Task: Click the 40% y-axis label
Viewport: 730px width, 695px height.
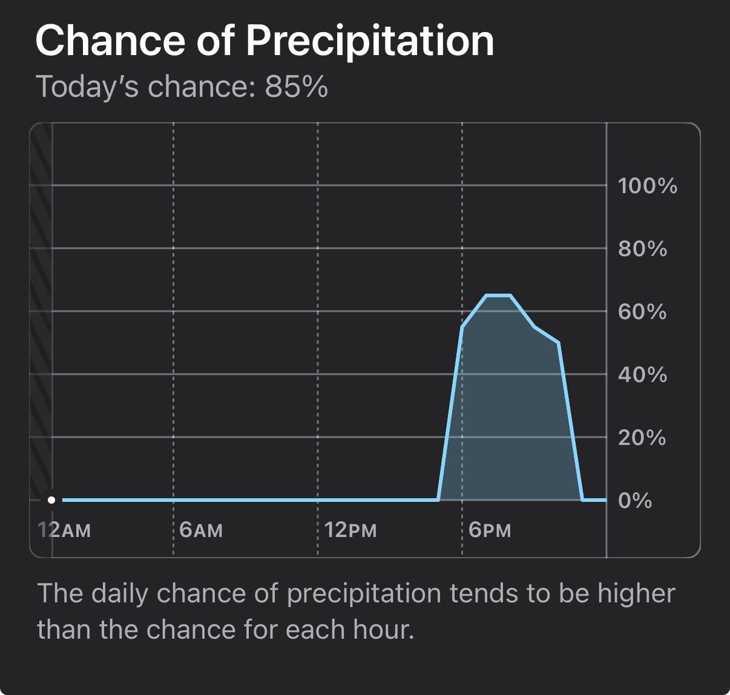Action: coord(642,375)
